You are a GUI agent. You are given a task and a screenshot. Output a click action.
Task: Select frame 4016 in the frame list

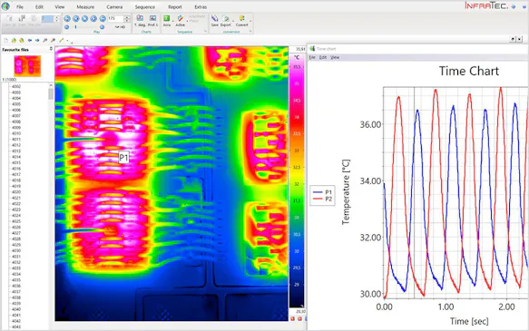pos(16,169)
